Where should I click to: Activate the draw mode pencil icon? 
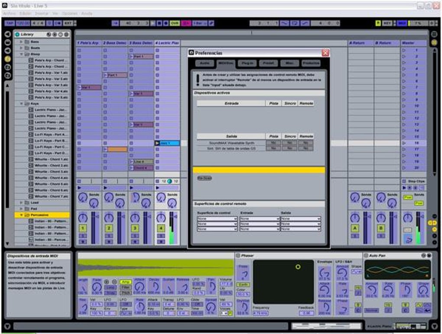(x=211, y=23)
